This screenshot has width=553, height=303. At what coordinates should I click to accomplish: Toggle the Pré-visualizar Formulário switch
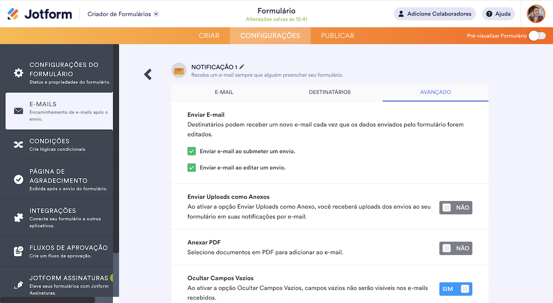pyautogui.click(x=537, y=36)
